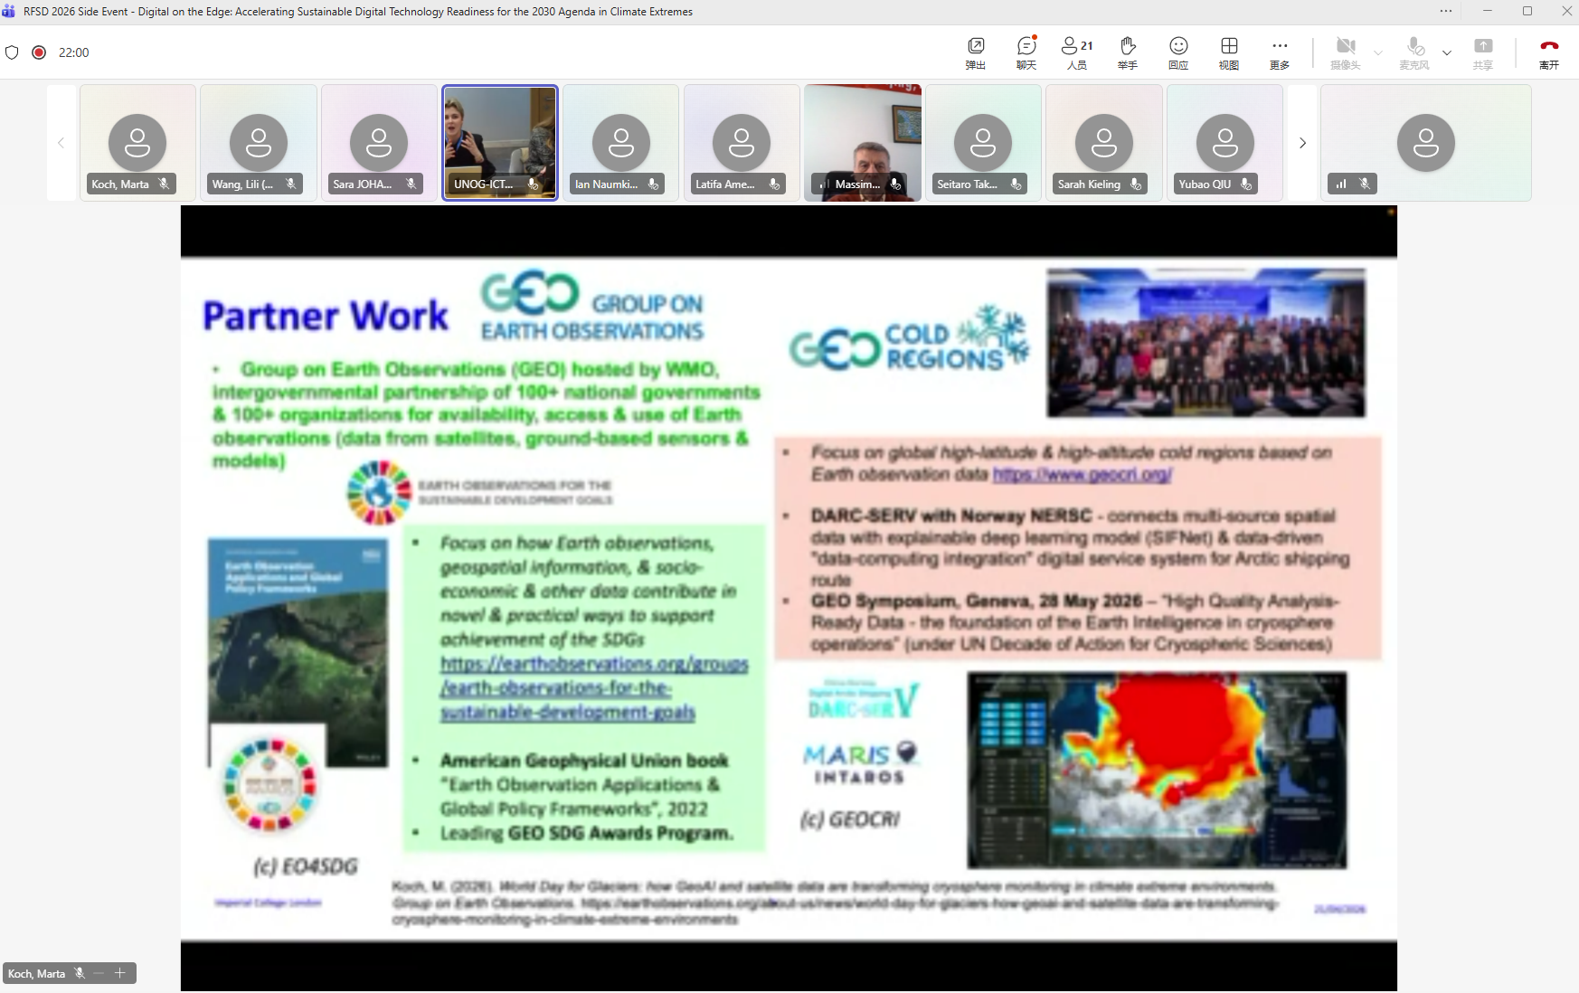The height and width of the screenshot is (993, 1579).
Task: Expand next participants with right arrow
Action: pos(1302,143)
